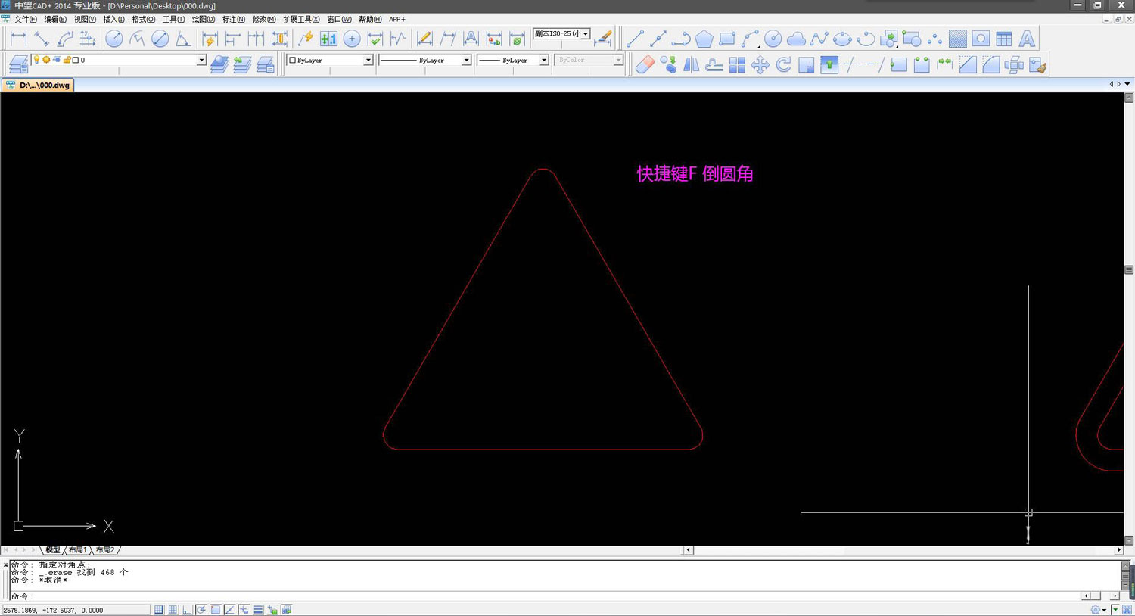
Task: Select the Circle draw tool
Action: click(x=773, y=39)
